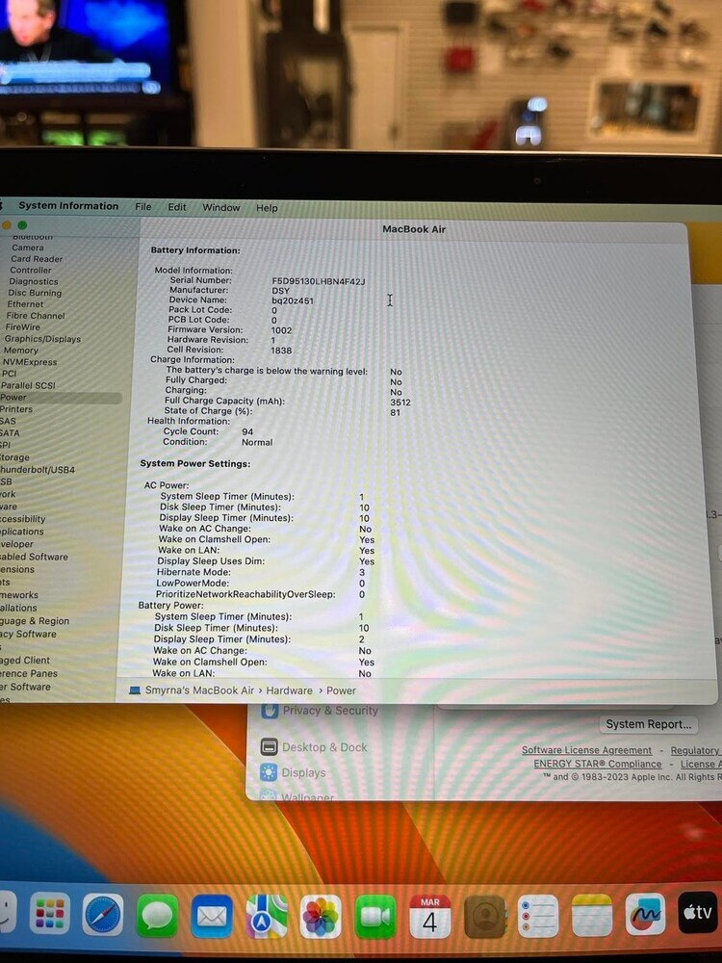Viewport: 722px width, 963px height.
Task: Click Privacy & Security hand icon in Settings
Action: tap(269, 711)
